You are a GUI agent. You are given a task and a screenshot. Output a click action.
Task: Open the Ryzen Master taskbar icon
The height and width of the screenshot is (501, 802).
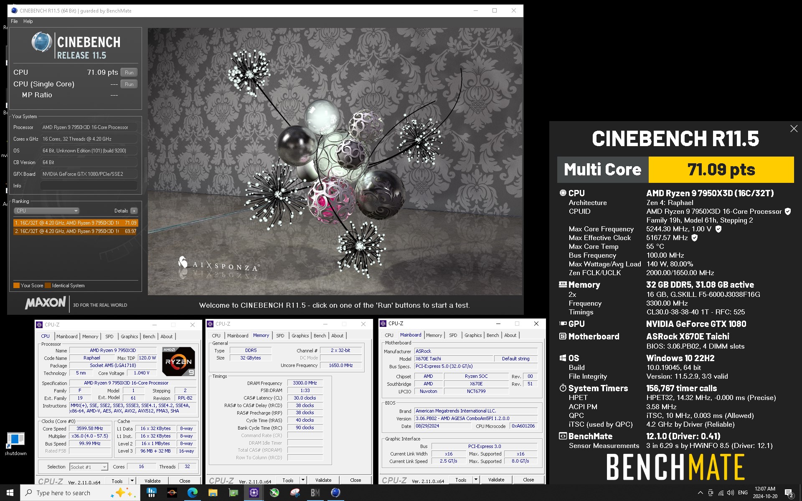point(172,493)
